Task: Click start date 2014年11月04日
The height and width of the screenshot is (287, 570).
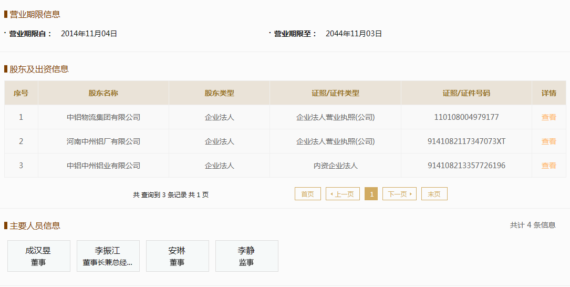Action: click(89, 34)
